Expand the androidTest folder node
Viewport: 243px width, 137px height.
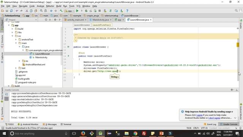16,40
